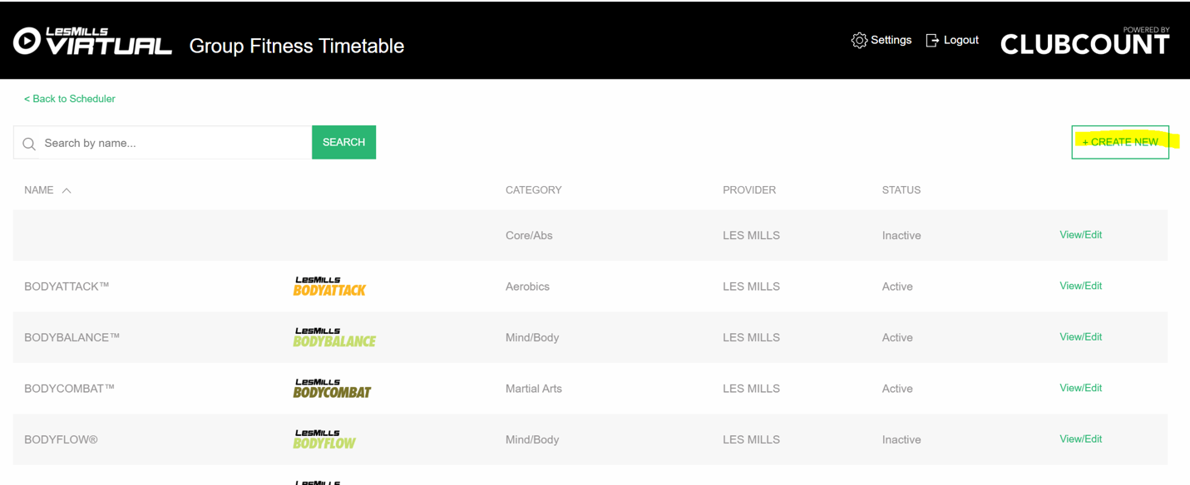The width and height of the screenshot is (1190, 485).
Task: Select the BODYCOMBAT™ name cell
Action: coord(70,389)
